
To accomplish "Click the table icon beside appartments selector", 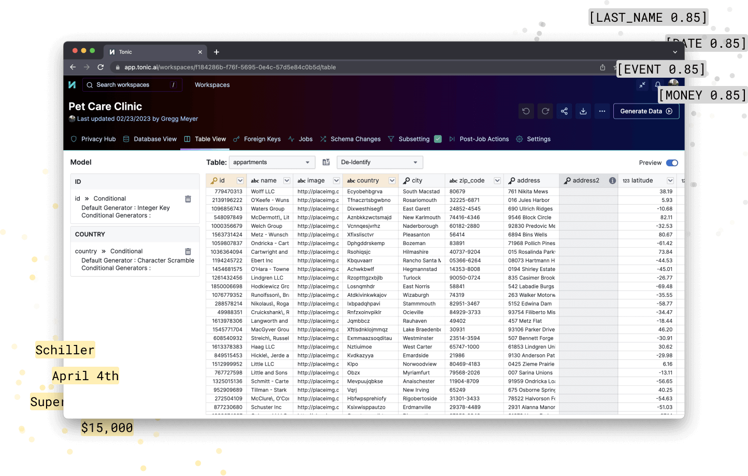I will click(x=326, y=162).
